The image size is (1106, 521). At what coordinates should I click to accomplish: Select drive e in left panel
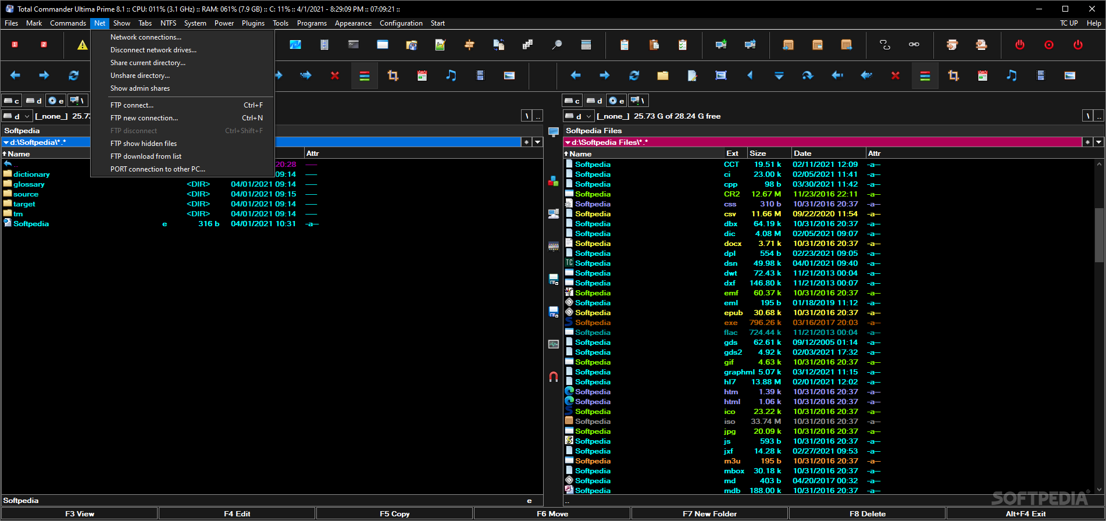coord(56,101)
